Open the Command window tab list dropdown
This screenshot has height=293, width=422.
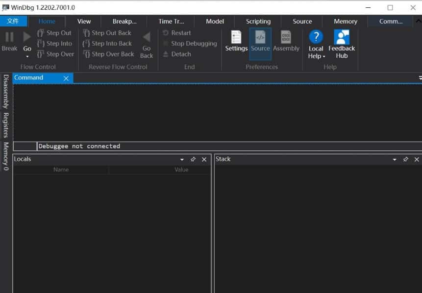coord(420,78)
